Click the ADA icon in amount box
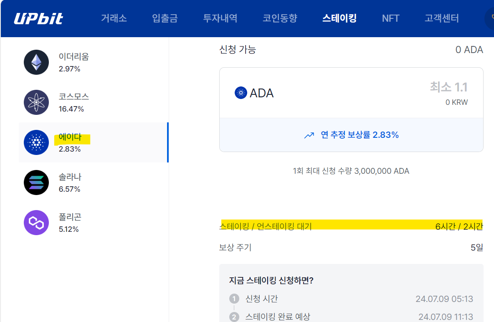The height and width of the screenshot is (322, 494). (241, 93)
